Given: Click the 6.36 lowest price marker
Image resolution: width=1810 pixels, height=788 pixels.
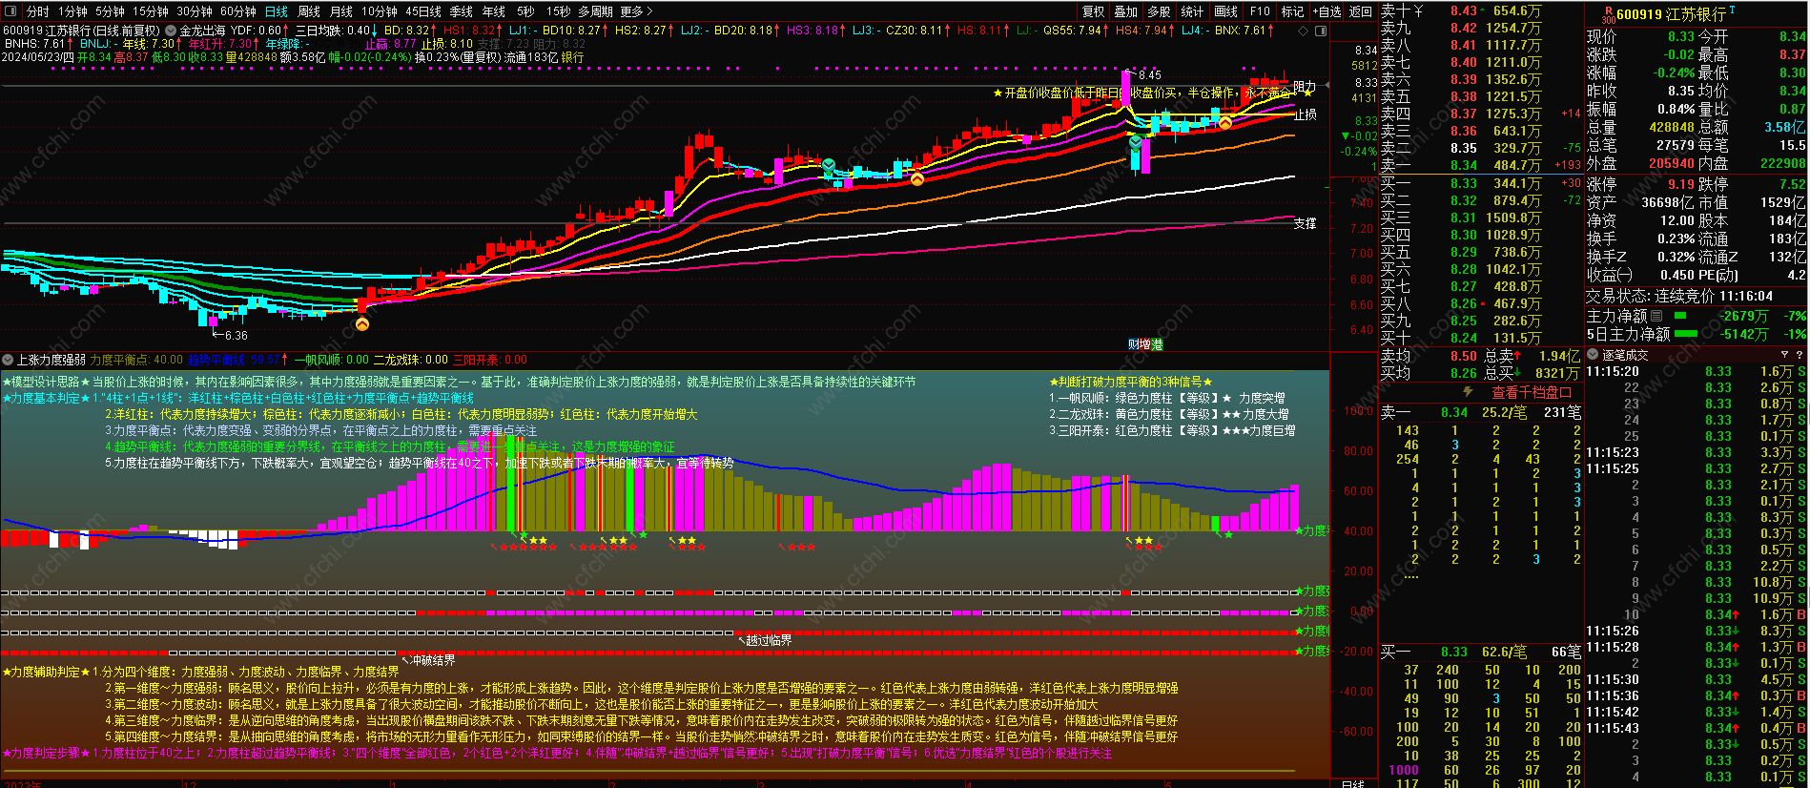Looking at the screenshot, I should (x=230, y=335).
